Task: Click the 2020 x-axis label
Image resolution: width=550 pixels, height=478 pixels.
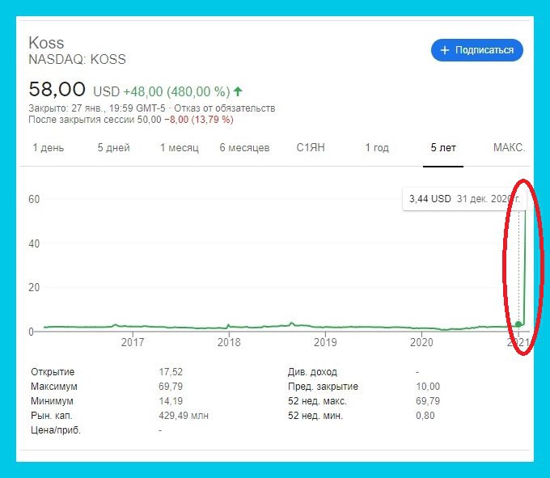Action: coord(421,342)
